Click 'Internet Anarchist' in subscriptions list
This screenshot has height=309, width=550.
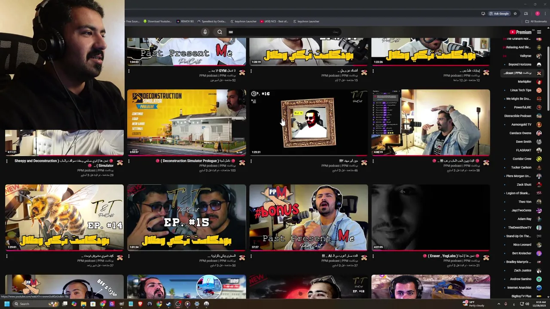[x=519, y=288]
